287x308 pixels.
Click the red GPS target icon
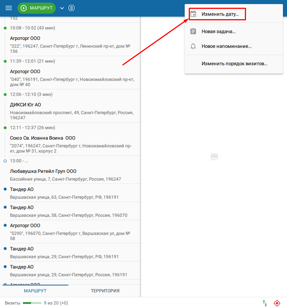(x=277, y=303)
